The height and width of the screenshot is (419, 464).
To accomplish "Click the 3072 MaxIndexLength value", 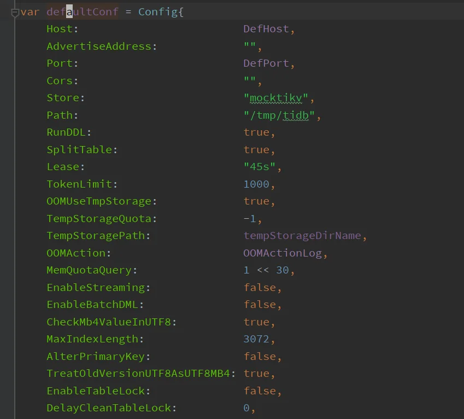I will pyautogui.click(x=256, y=339).
